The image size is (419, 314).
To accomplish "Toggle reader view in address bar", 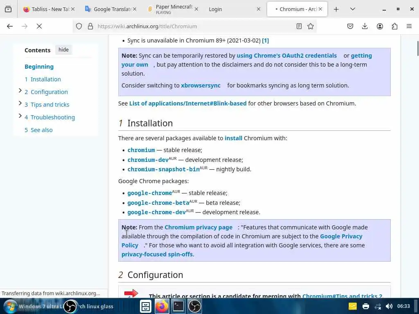I will (x=299, y=26).
